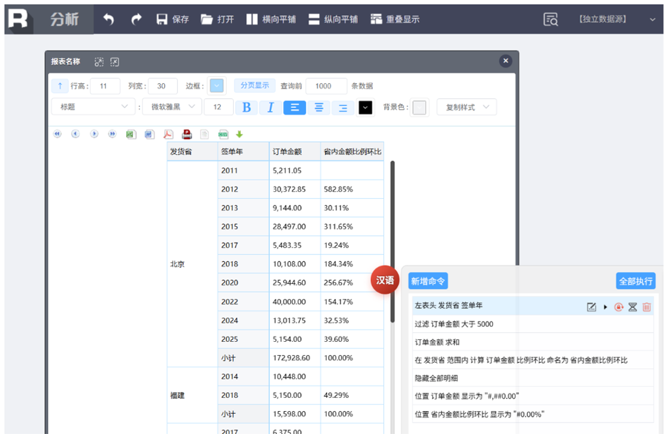Open the 分析 analysis tab
The height and width of the screenshot is (434, 666).
[64, 19]
